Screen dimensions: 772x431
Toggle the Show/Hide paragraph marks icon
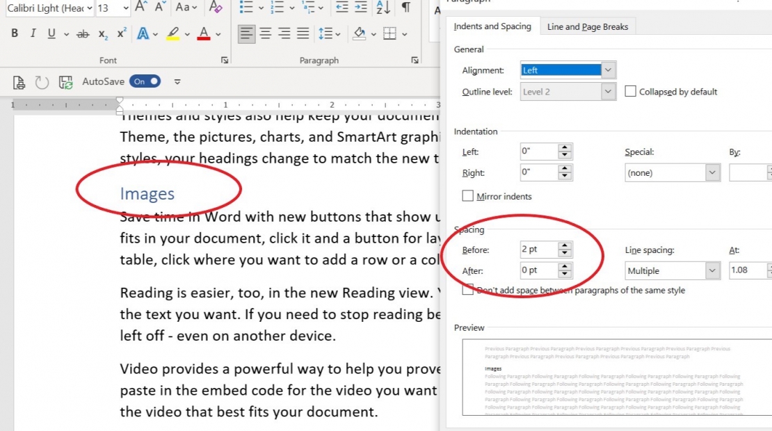click(x=406, y=8)
